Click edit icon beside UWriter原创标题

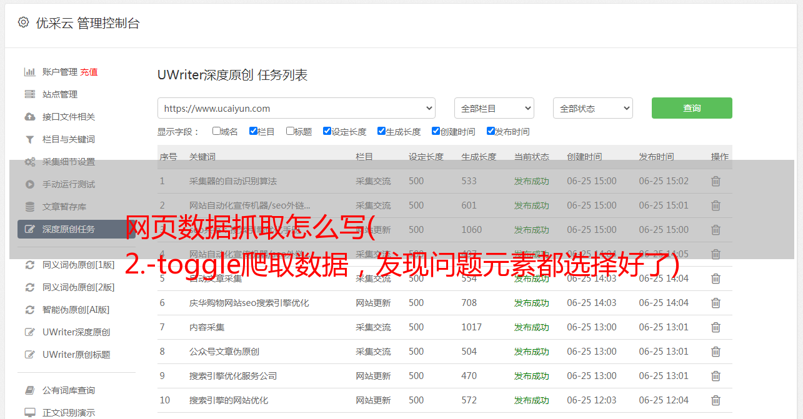(x=29, y=355)
